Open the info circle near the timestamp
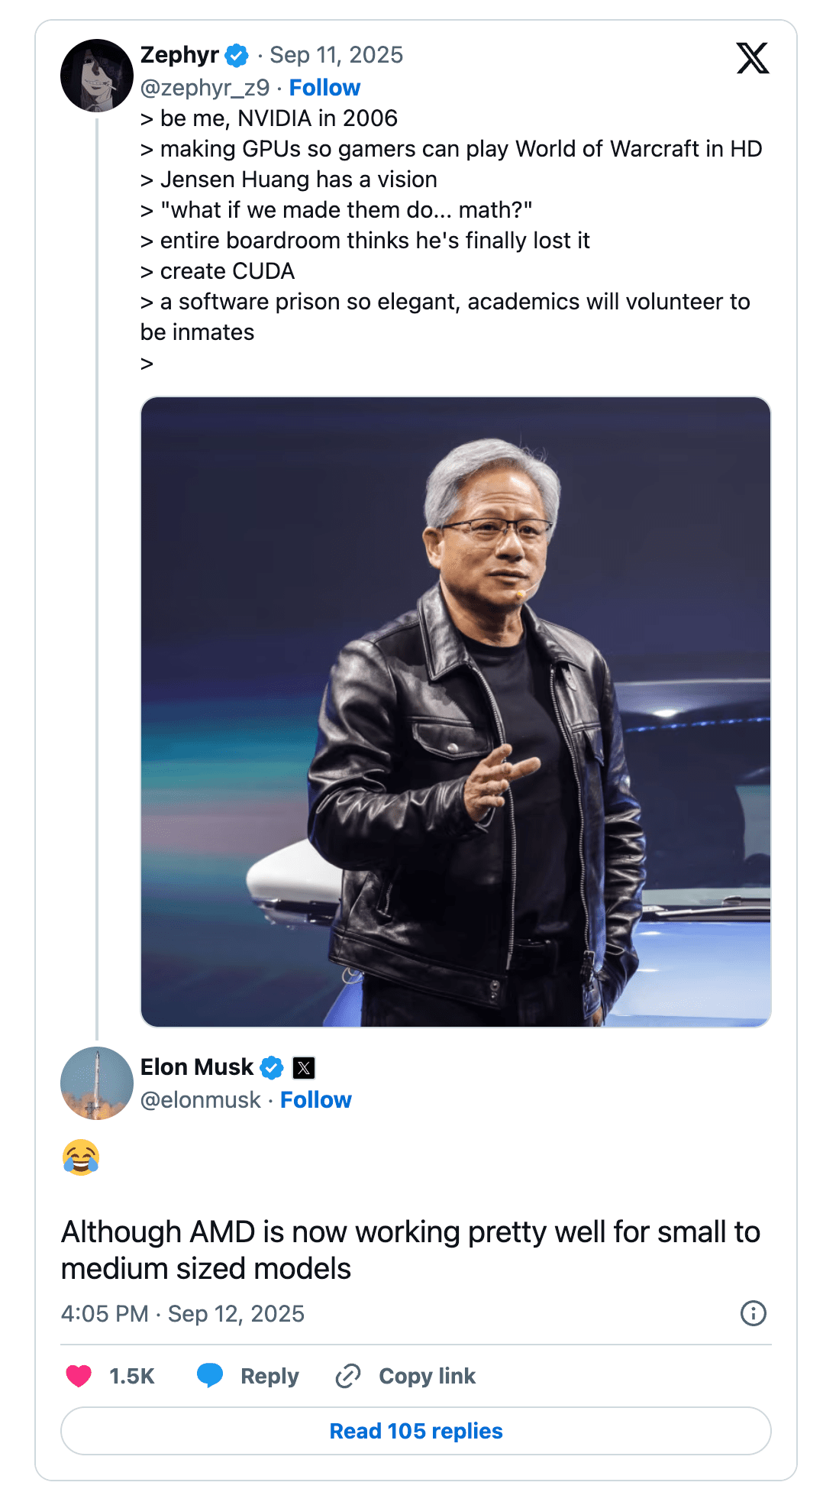Image resolution: width=823 pixels, height=1505 pixels. click(x=753, y=1313)
